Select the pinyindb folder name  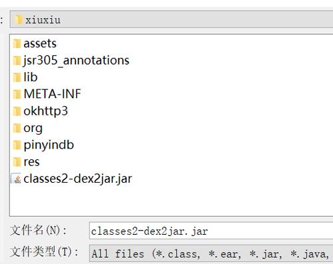click(49, 145)
